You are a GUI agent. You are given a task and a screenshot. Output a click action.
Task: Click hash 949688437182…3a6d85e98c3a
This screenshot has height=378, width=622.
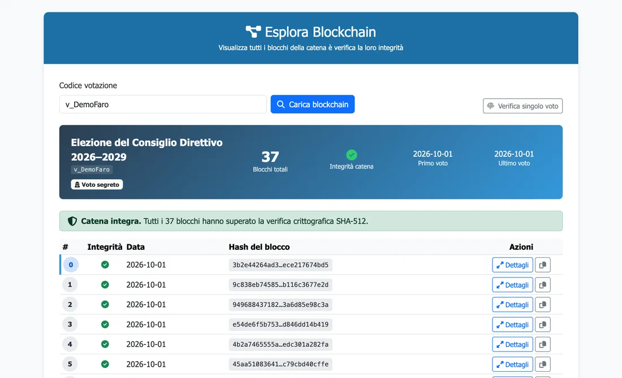[x=280, y=305]
